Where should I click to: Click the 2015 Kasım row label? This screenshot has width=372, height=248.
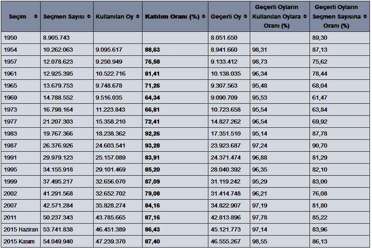pyautogui.click(x=19, y=241)
